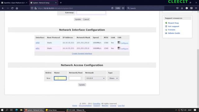Select System : Network Setup tab
199x112 pixels.
(x=43, y=3)
